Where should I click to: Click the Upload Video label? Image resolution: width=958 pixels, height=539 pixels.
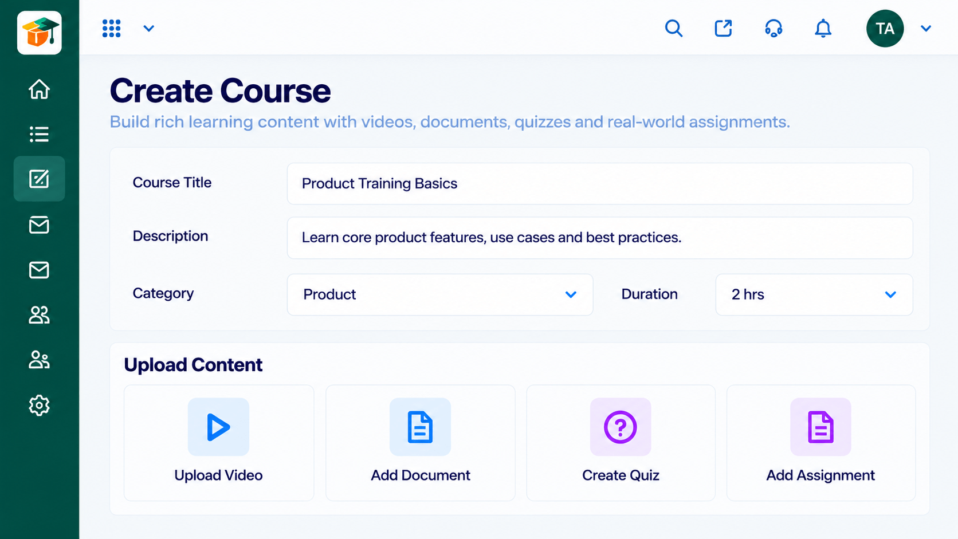[218, 475]
